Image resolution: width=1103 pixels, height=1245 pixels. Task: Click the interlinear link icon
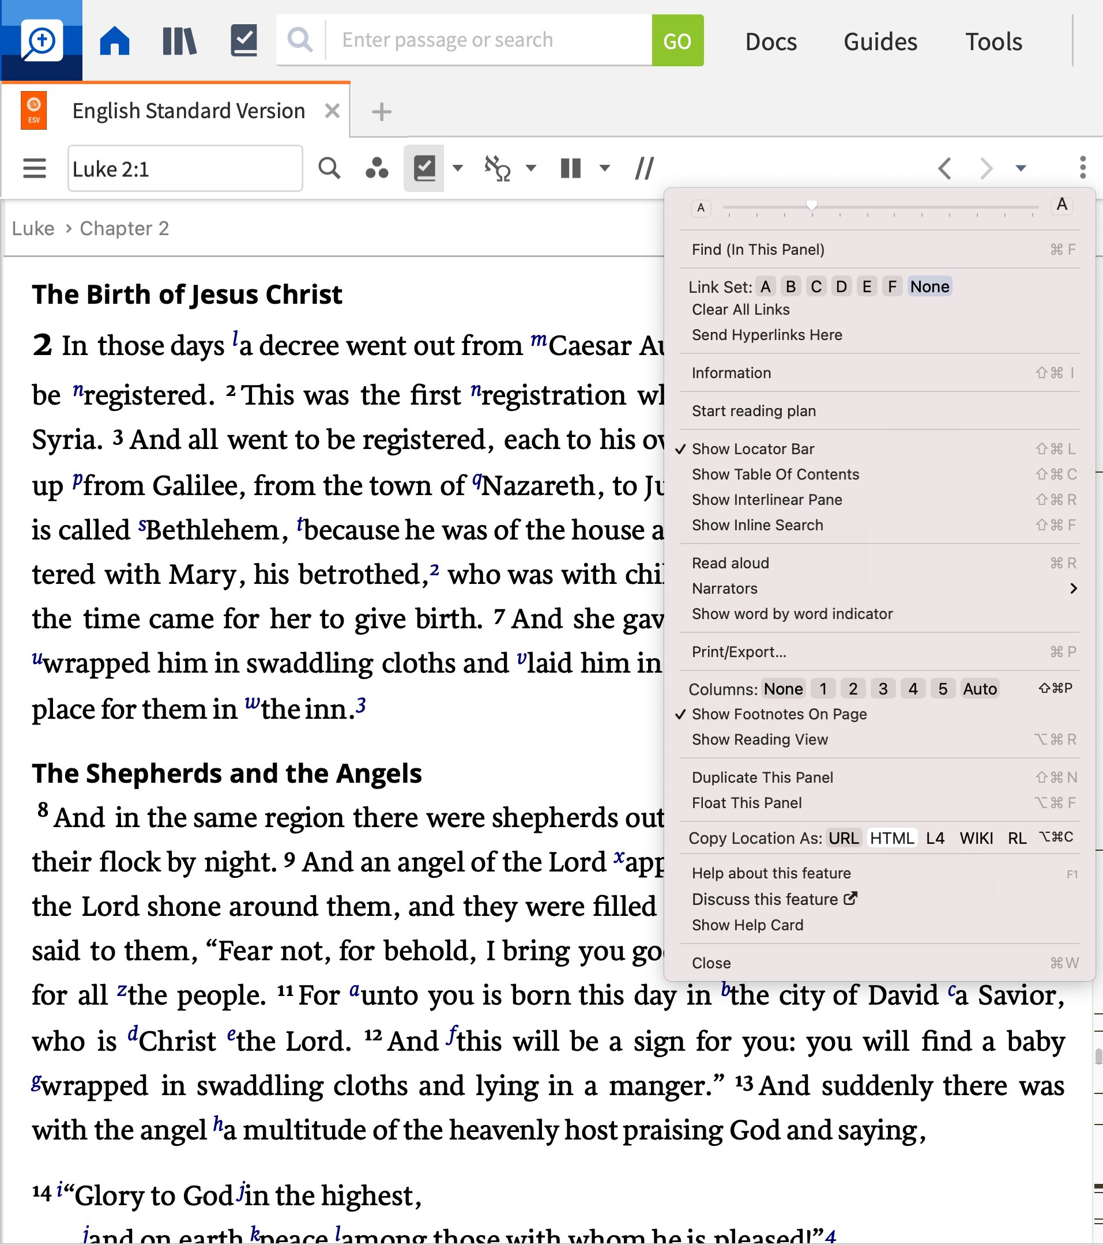click(x=497, y=169)
